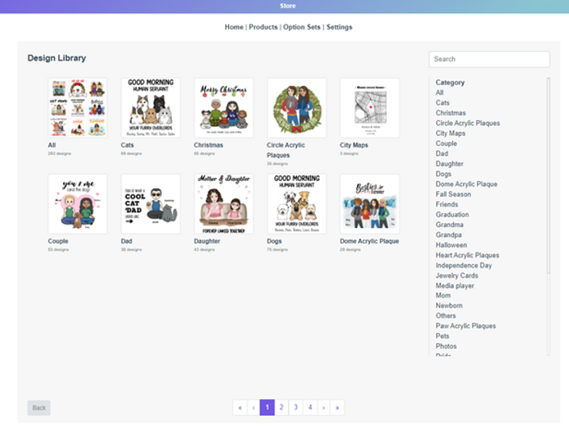The image size is (569, 432).
Task: Select Paw Acrylic Plaques category
Action: [x=465, y=325]
